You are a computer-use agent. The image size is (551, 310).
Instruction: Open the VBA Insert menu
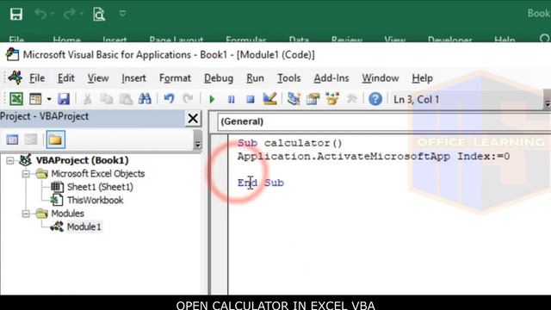(x=133, y=78)
